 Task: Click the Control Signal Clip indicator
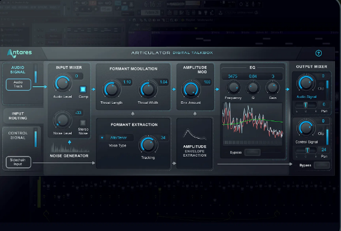321,129
